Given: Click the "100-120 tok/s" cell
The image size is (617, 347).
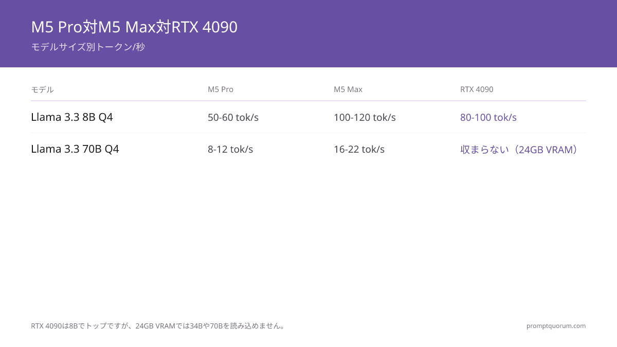Looking at the screenshot, I should pos(365,117).
